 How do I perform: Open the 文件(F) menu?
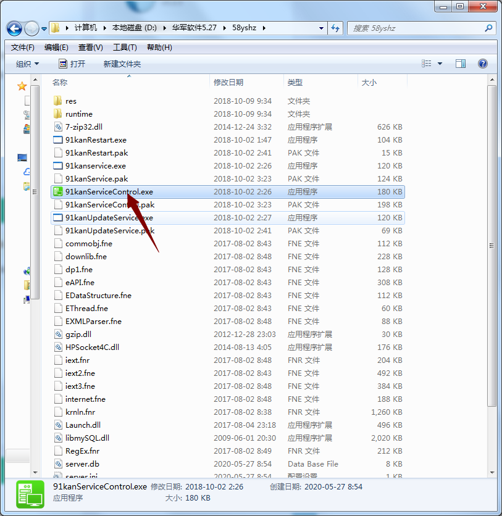point(23,48)
